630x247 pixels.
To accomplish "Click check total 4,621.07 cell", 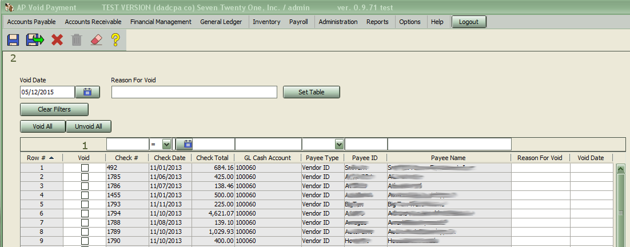I will (213, 213).
